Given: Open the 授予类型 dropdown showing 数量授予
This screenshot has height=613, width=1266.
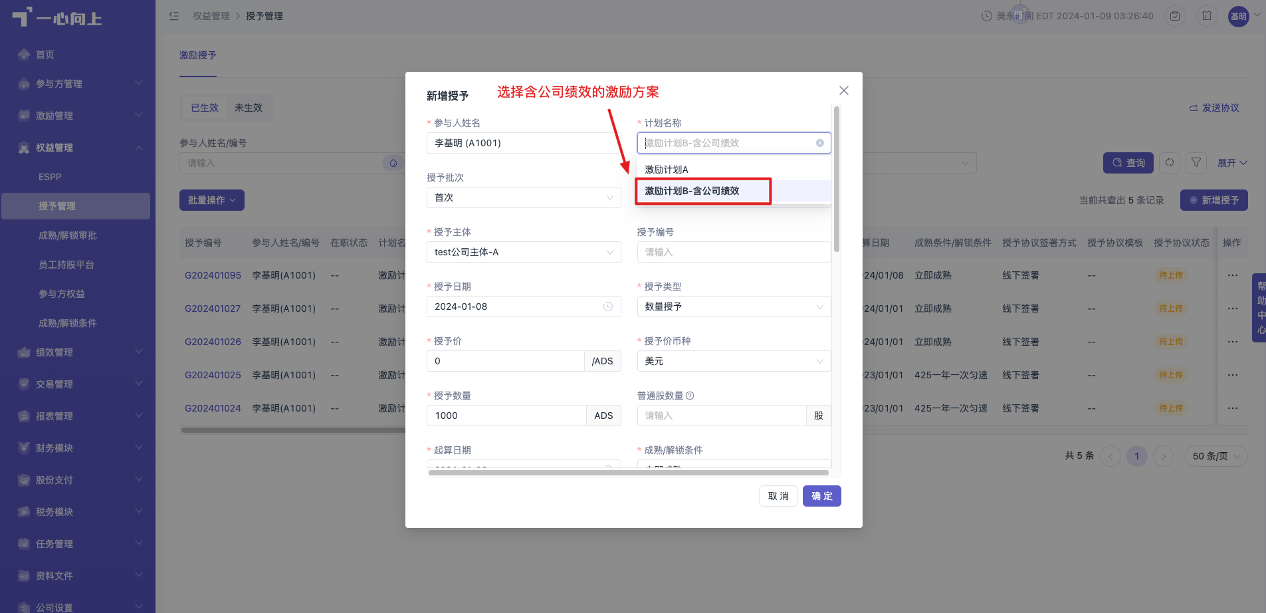Looking at the screenshot, I should coord(734,306).
